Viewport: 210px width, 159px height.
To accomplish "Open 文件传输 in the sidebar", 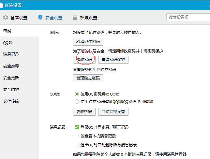I will tap(19, 101).
